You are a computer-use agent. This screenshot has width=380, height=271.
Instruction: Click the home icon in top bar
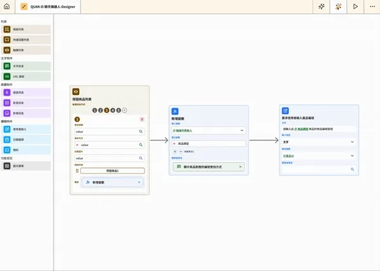tap(6, 6)
